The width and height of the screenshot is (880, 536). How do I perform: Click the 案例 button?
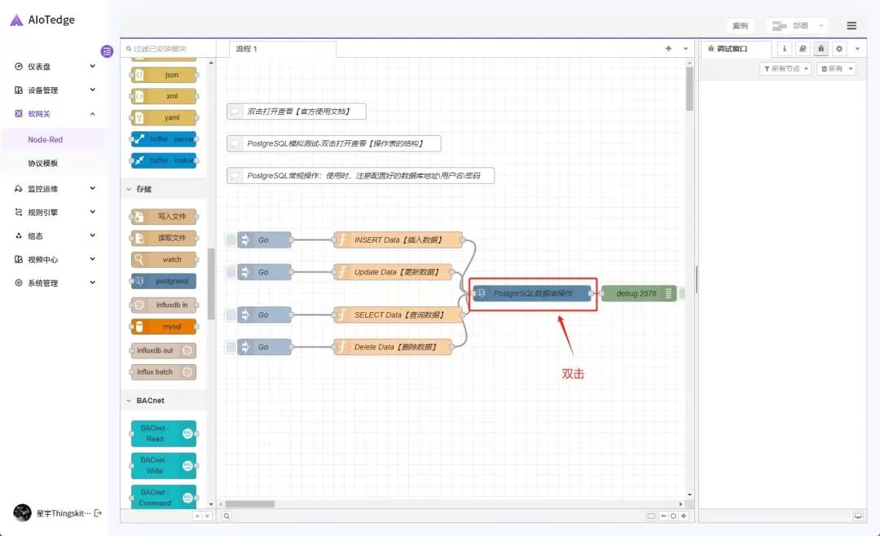(x=740, y=26)
